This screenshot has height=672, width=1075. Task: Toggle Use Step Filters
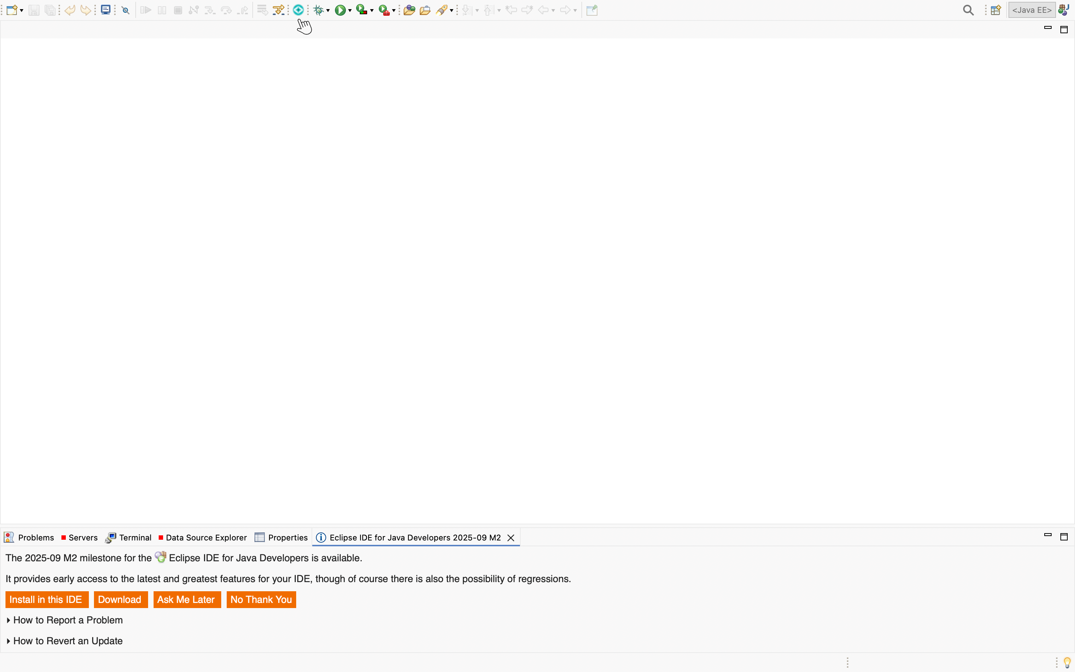(278, 10)
